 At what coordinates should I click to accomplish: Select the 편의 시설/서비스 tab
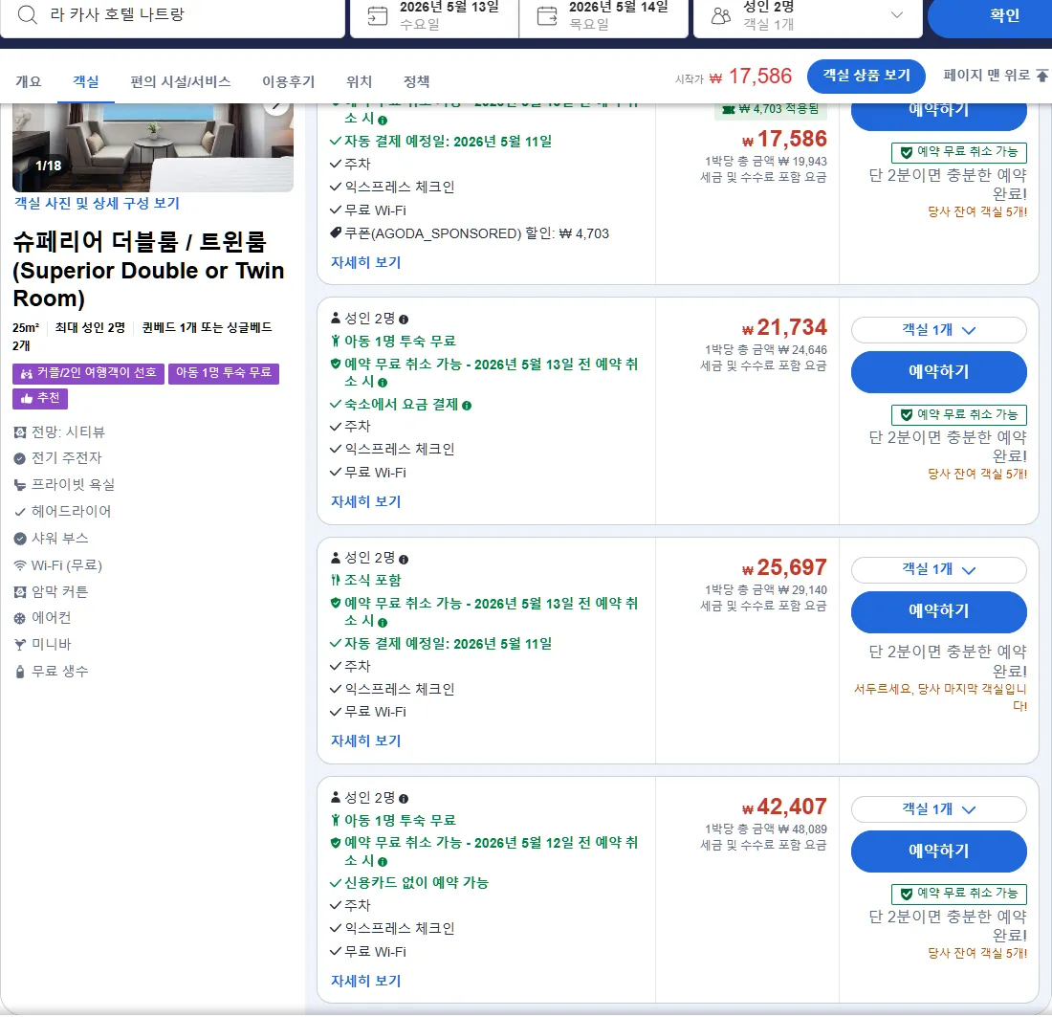click(x=181, y=81)
